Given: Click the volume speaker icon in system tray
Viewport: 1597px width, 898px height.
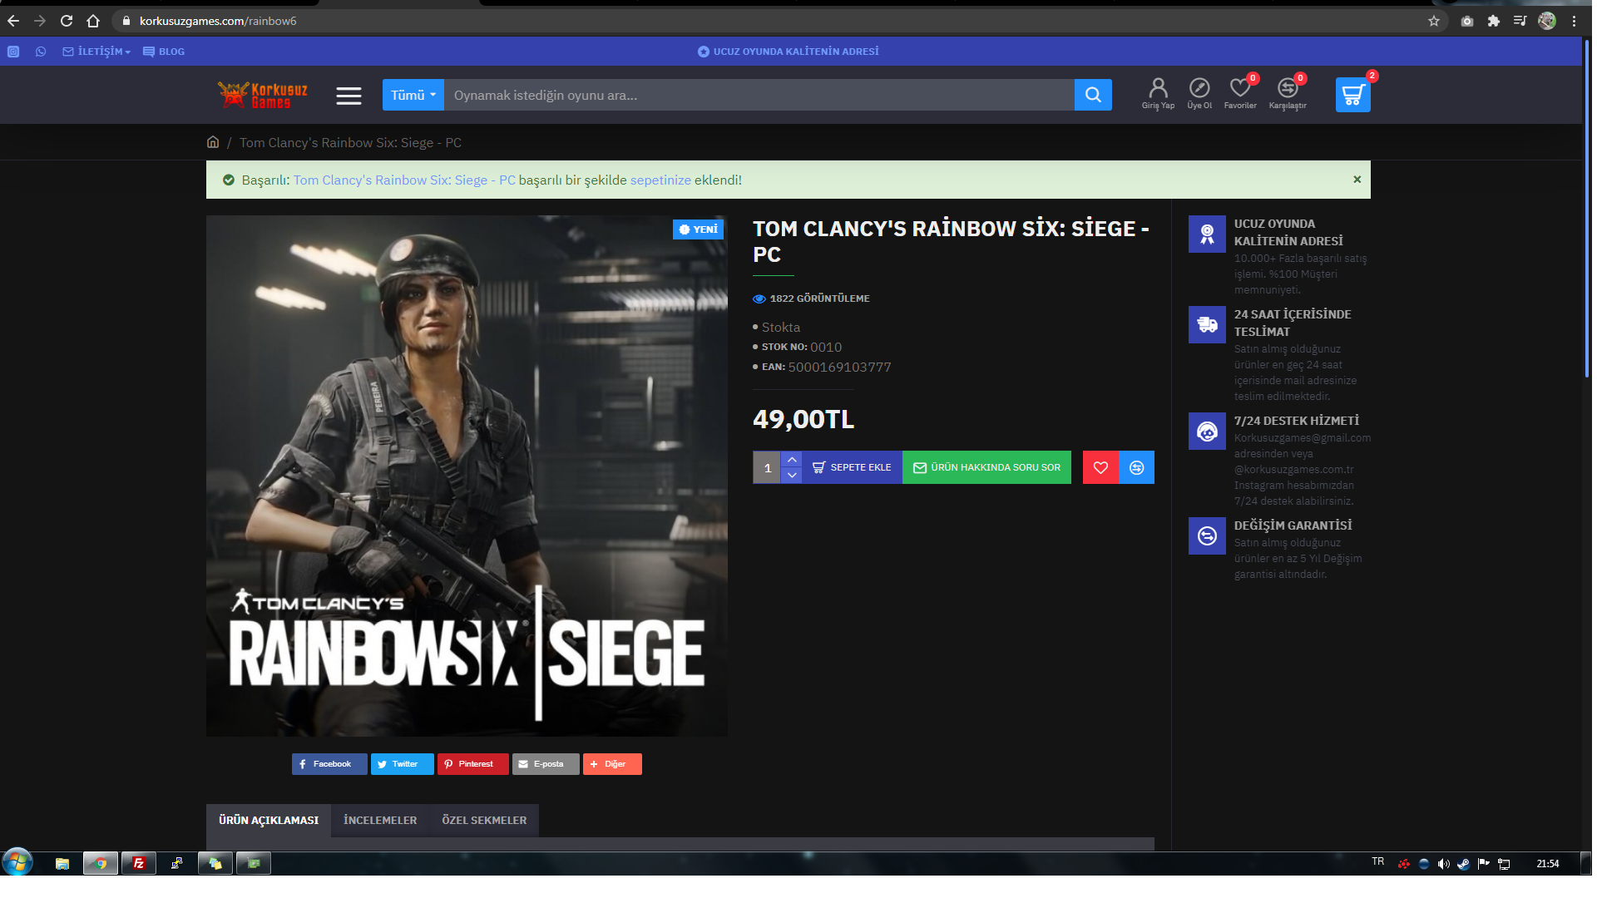Looking at the screenshot, I should click(1443, 864).
